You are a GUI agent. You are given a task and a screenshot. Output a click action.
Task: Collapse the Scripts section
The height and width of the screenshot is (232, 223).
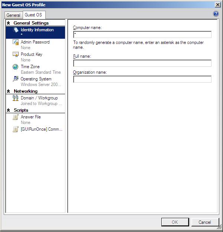(x=9, y=110)
